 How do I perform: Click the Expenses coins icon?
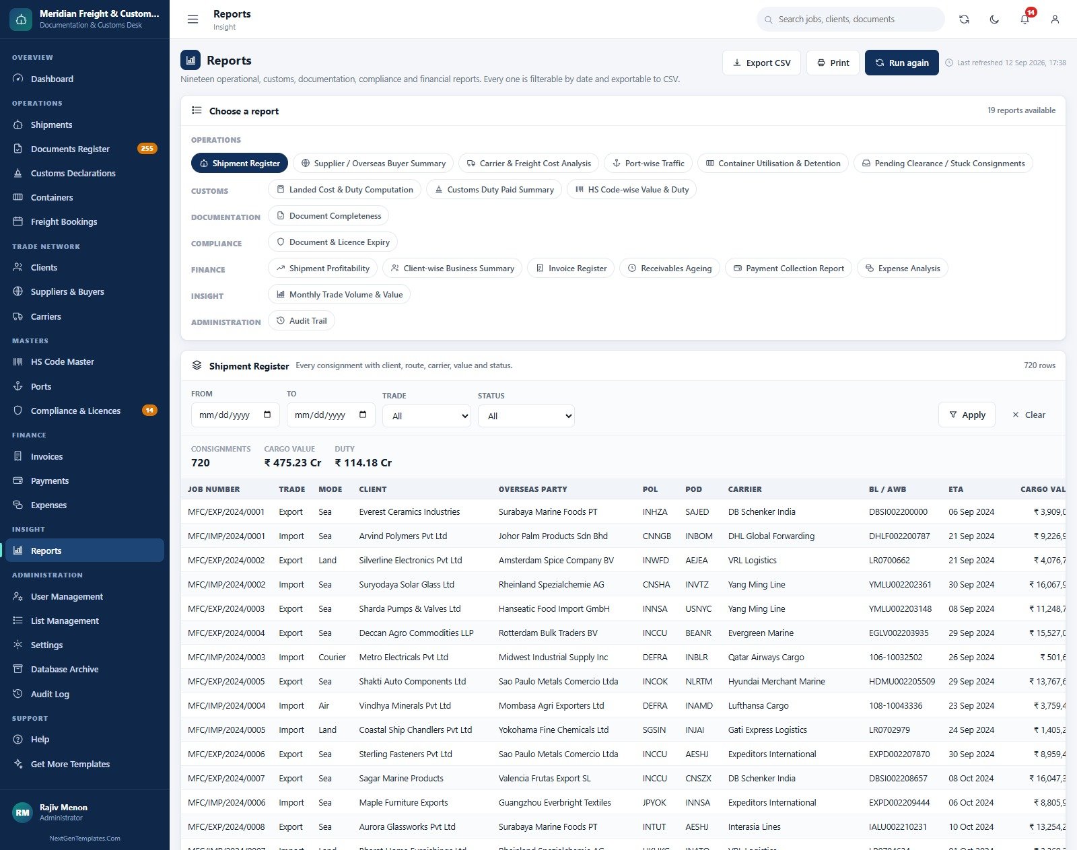(x=18, y=505)
